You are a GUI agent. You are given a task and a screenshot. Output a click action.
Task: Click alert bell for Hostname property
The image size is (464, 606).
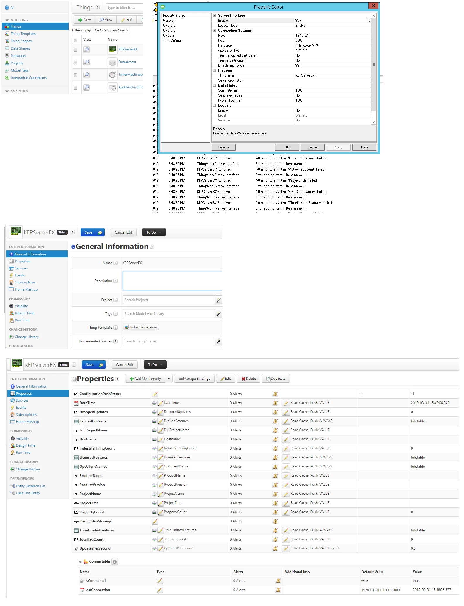(275, 440)
